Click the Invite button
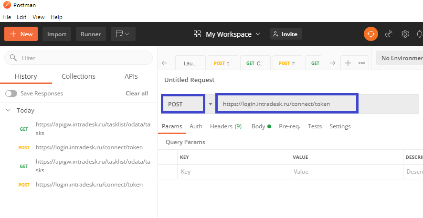The width and height of the screenshot is (423, 218). coord(286,34)
